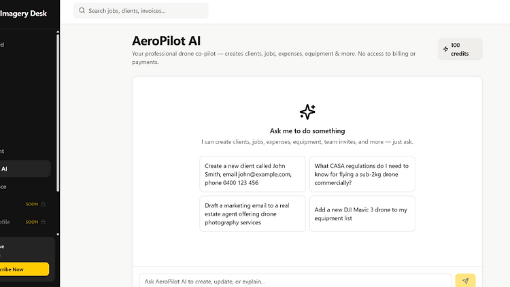510x287 pixels.
Task: Click the Imagery Desk logo title
Action: click(23, 14)
